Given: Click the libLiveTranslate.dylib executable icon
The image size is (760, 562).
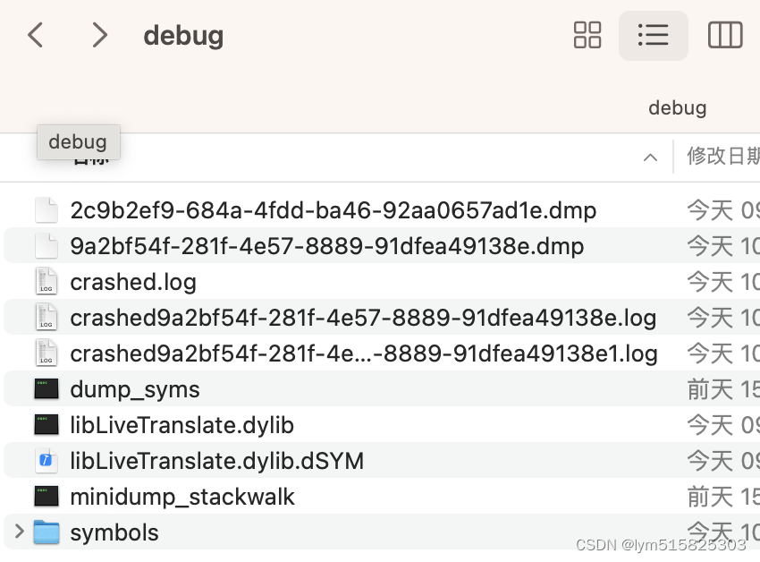Looking at the screenshot, I should click(x=46, y=424).
